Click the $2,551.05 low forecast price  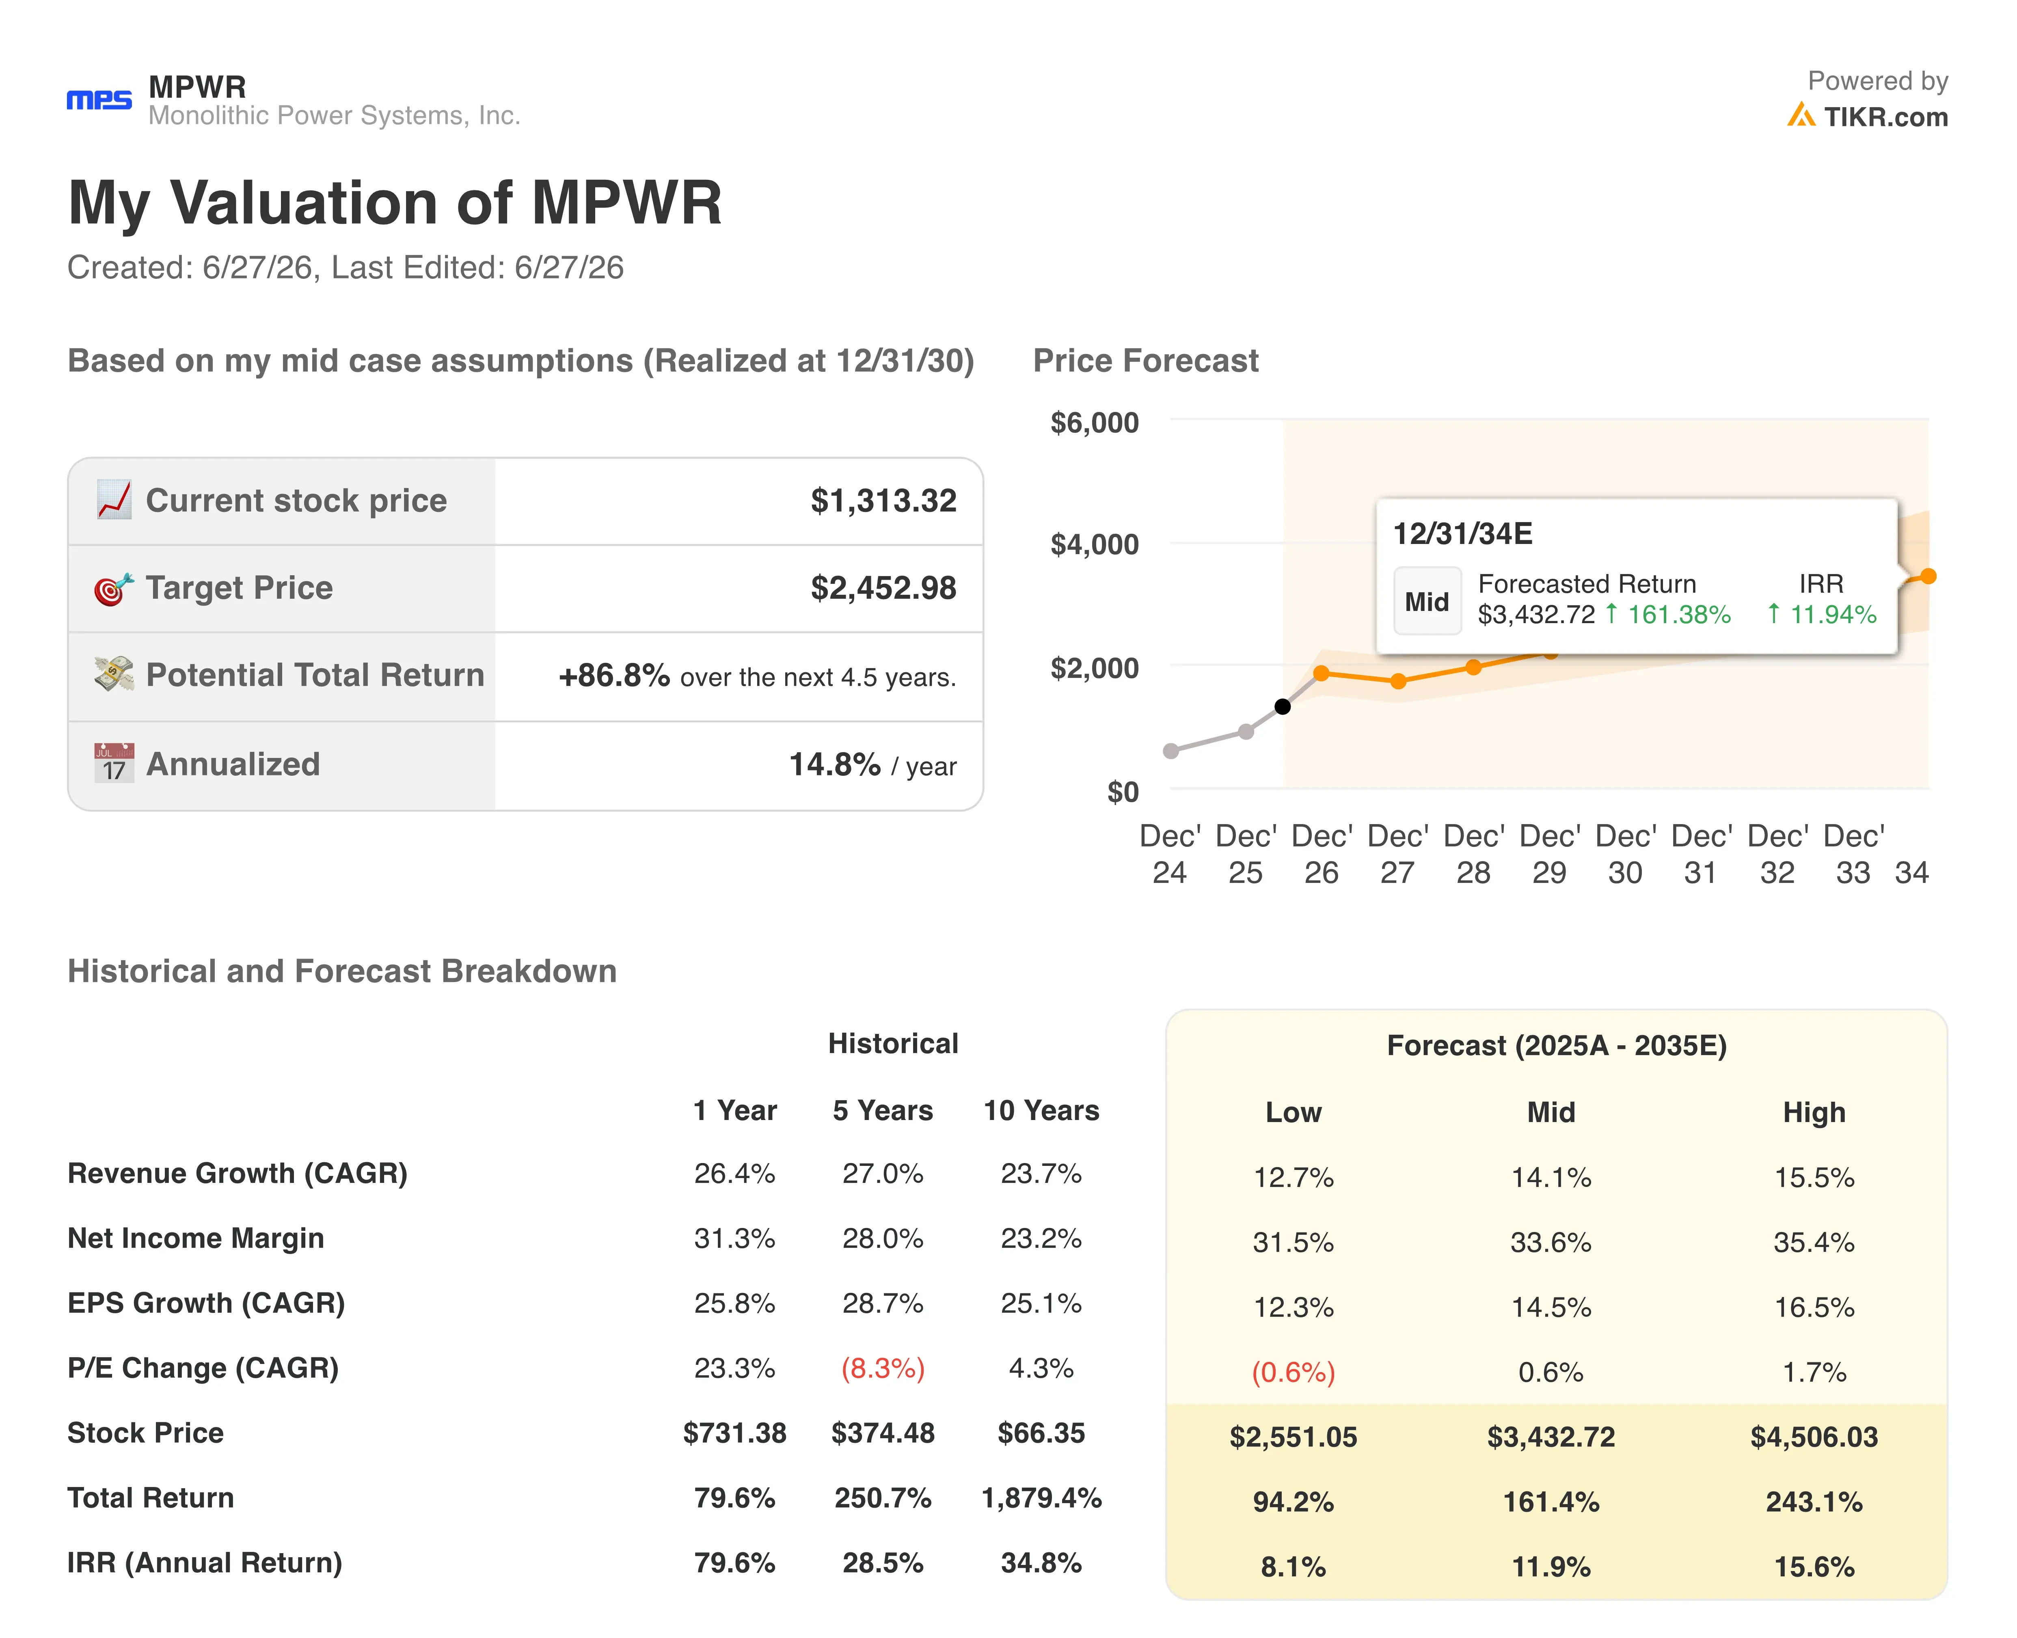click(x=1294, y=1437)
